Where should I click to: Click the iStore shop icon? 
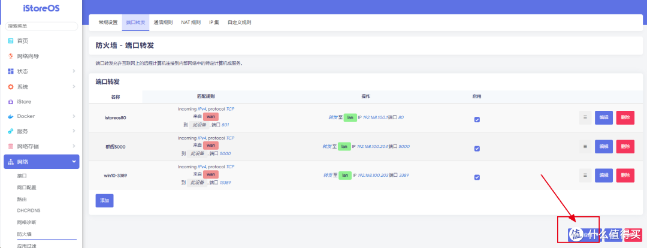[x=11, y=101]
